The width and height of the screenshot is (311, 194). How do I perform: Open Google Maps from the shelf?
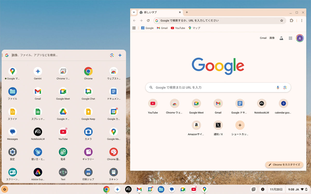pos(204,189)
